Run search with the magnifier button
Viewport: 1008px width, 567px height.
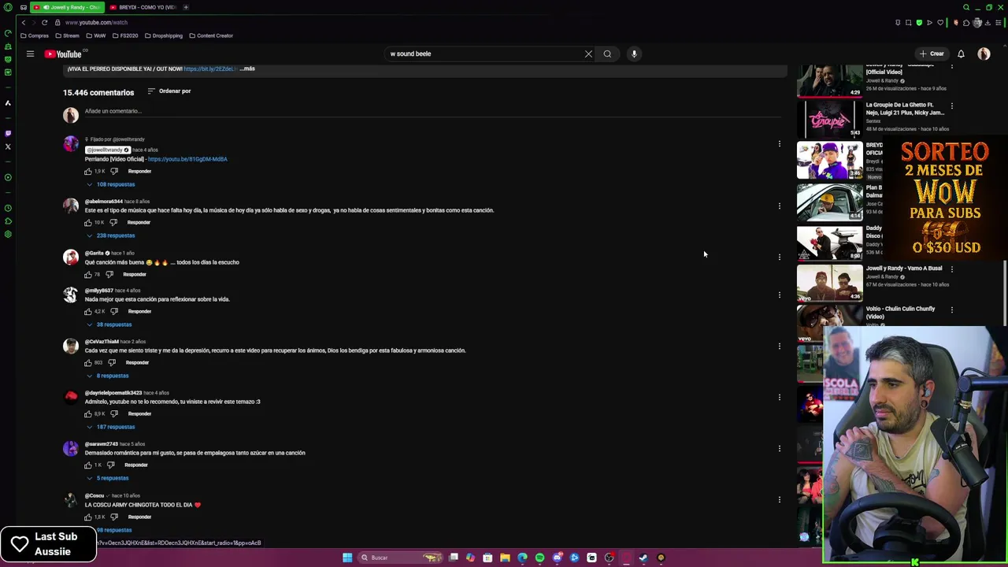(607, 54)
